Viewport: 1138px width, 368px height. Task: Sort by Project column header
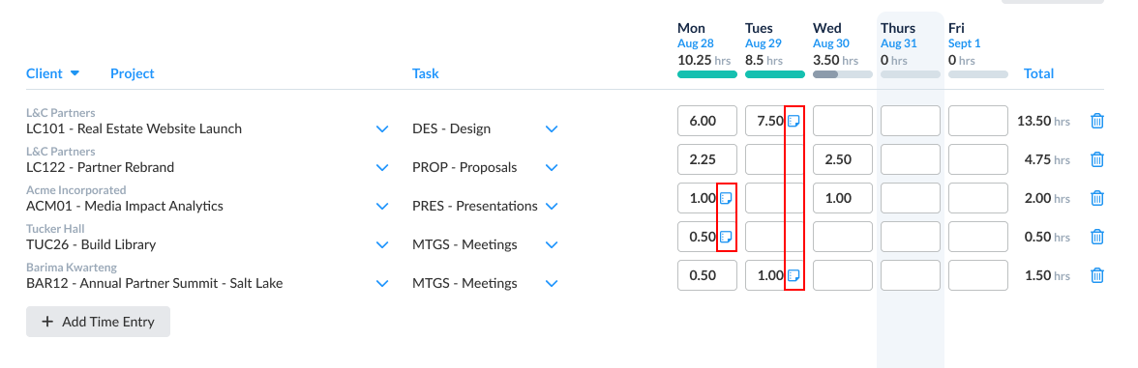click(132, 73)
